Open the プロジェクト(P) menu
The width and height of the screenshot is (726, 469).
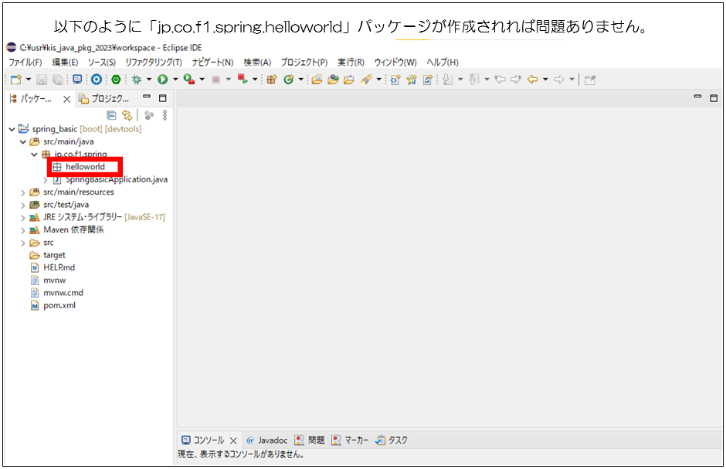[x=304, y=62]
